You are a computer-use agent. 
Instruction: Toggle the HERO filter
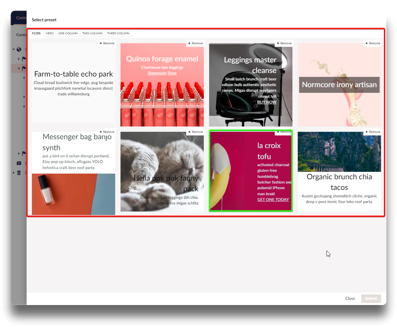pyautogui.click(x=50, y=34)
